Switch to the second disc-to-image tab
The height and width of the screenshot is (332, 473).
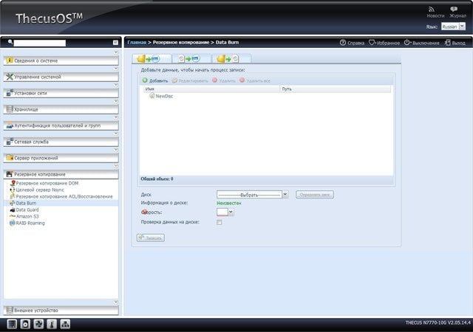[191, 58]
